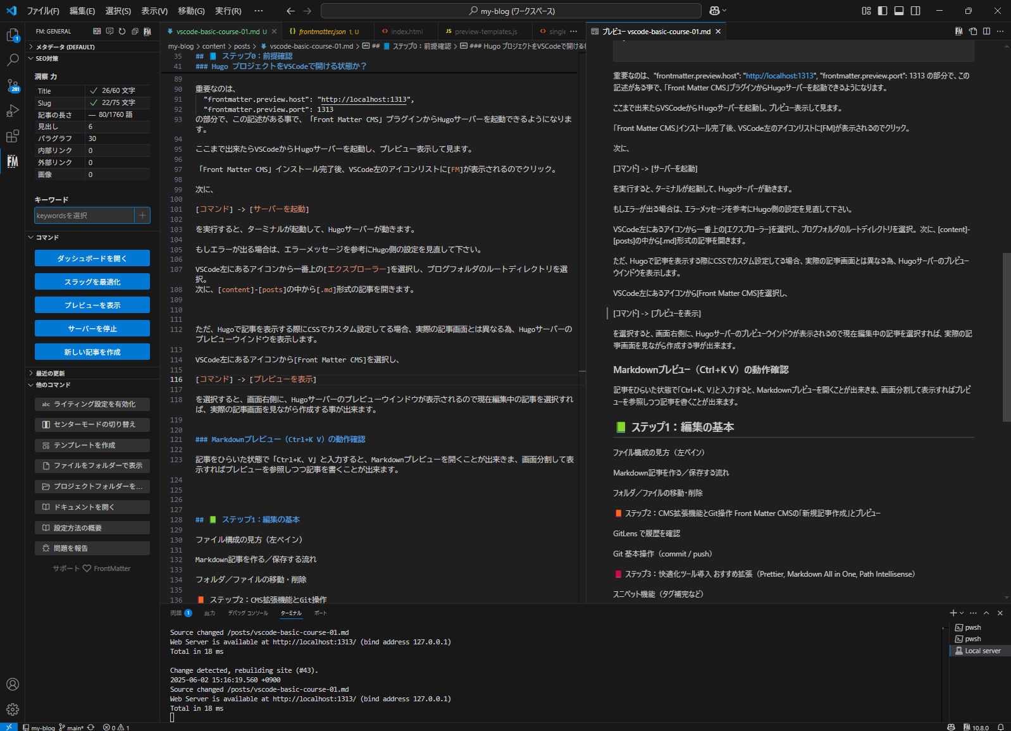Open the Explorer view in activity bar
The image size is (1011, 731).
point(13,35)
